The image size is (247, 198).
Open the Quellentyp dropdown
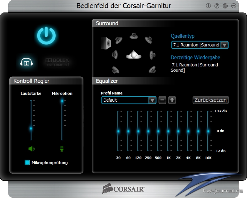coord(225,45)
